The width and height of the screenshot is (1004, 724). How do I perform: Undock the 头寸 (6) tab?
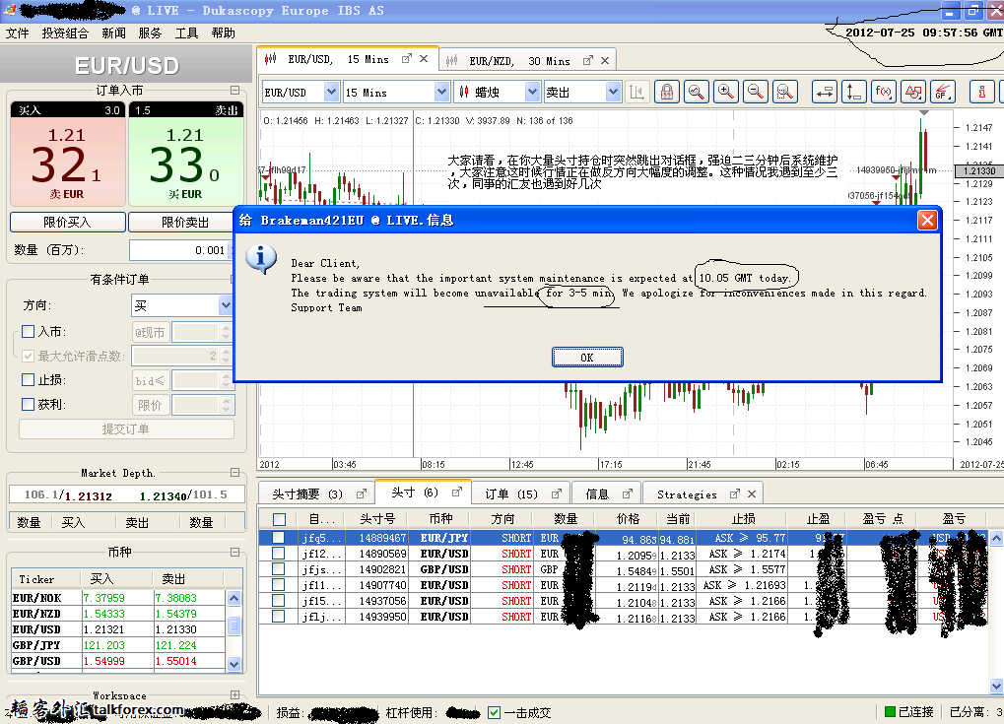(x=456, y=493)
